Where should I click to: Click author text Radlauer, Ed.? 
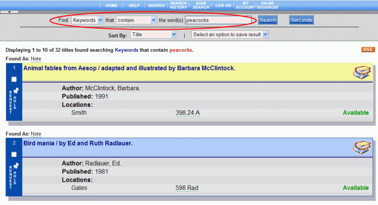tap(103, 163)
